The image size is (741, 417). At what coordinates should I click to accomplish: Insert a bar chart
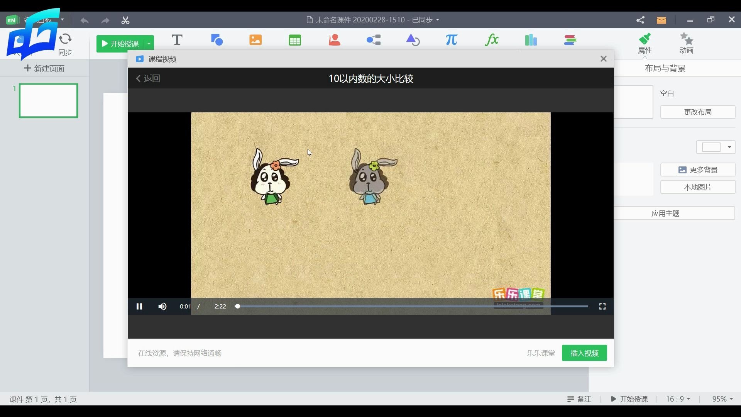point(531,40)
